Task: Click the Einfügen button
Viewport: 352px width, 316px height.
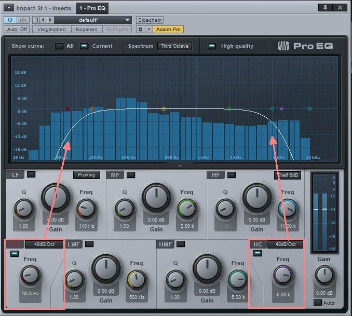Action: (x=117, y=30)
